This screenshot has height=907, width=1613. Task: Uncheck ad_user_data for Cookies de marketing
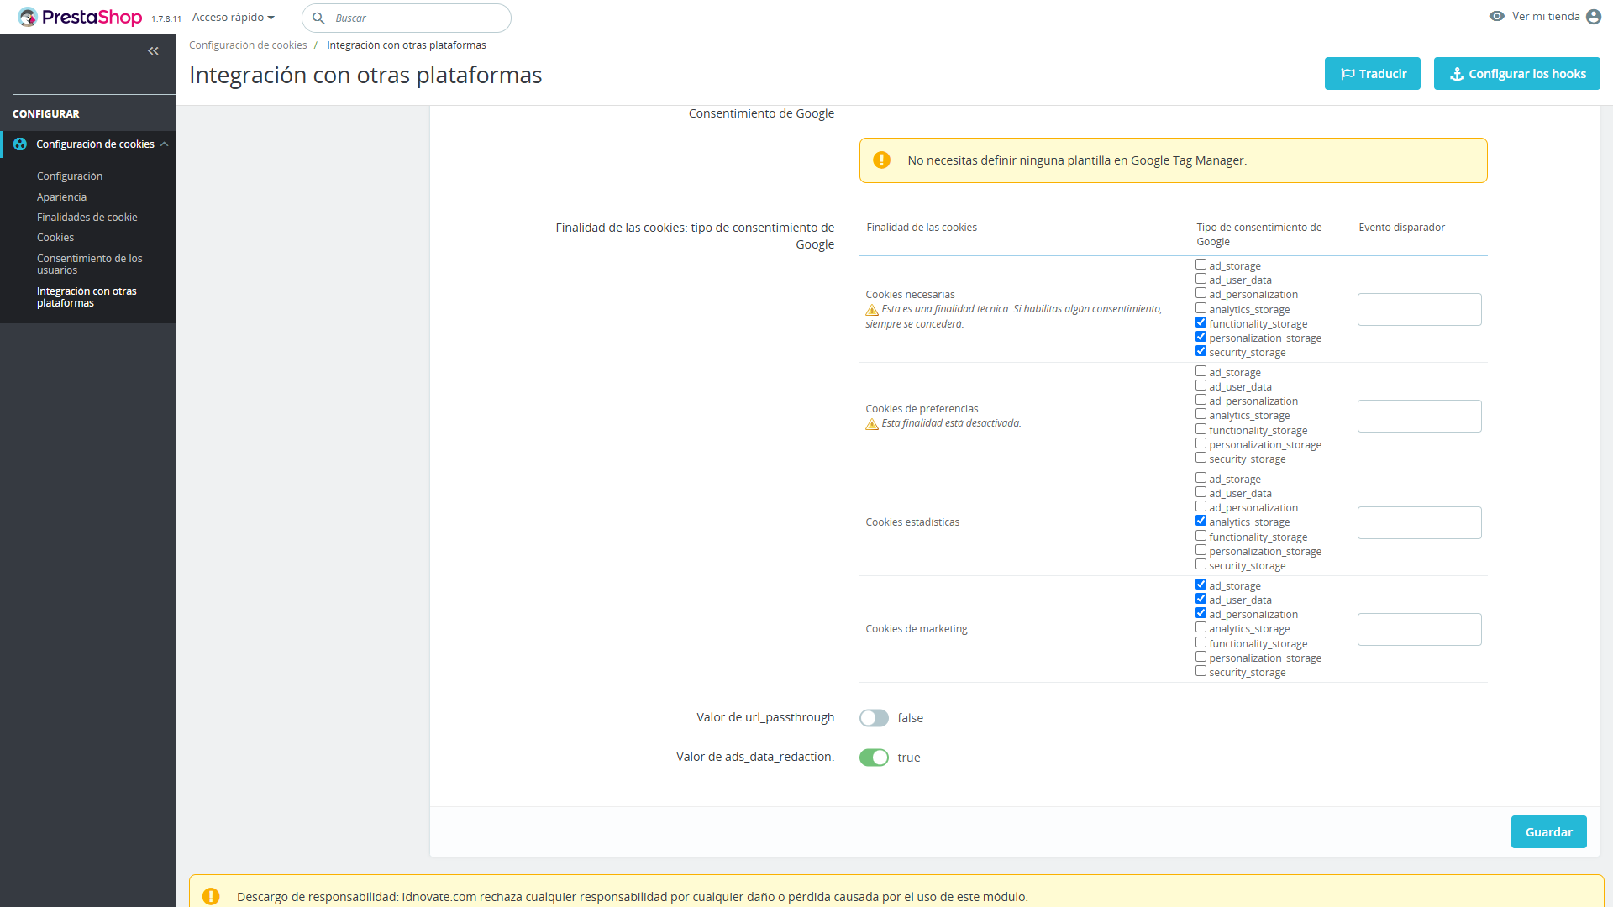click(x=1201, y=599)
